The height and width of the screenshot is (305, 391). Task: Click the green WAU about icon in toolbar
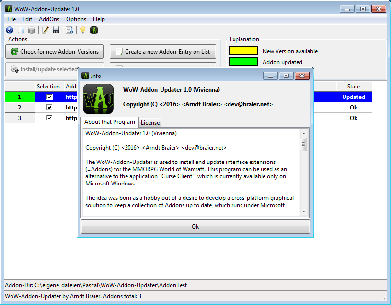(x=94, y=30)
